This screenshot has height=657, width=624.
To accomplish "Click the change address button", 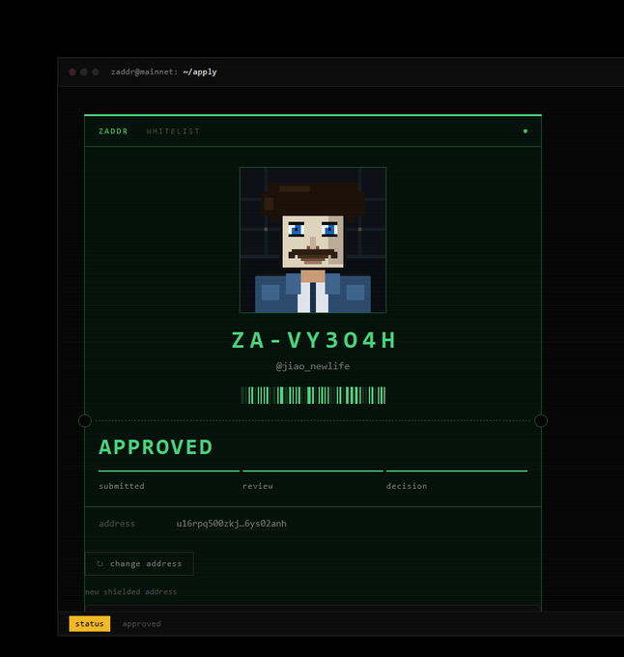I will tap(139, 564).
